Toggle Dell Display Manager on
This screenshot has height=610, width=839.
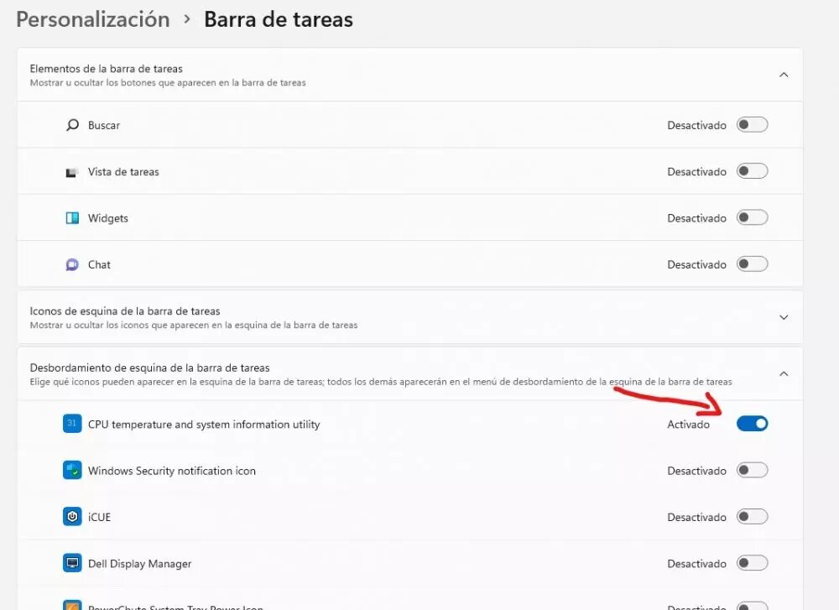[752, 563]
